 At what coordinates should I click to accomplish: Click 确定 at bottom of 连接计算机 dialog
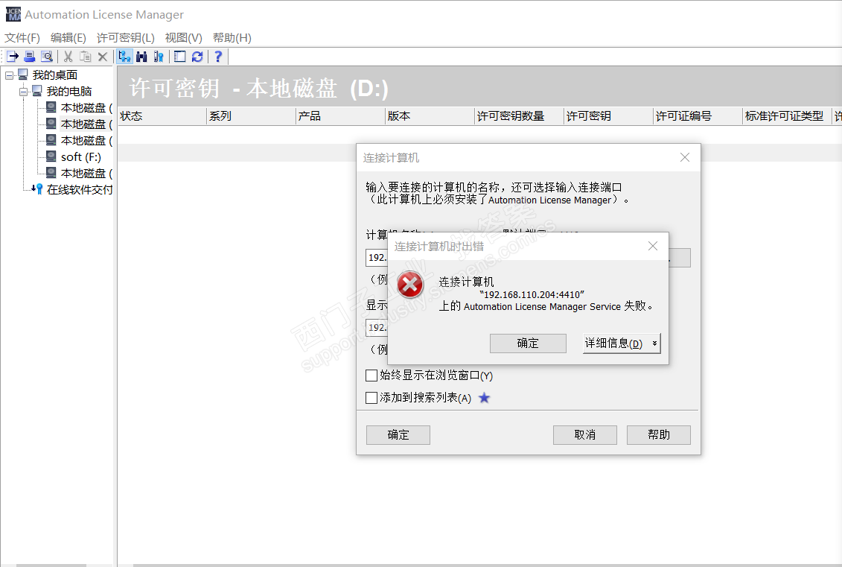[398, 435]
